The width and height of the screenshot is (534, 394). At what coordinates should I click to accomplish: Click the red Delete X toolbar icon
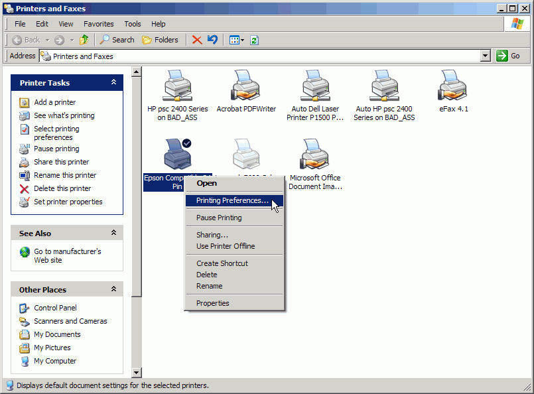[197, 40]
